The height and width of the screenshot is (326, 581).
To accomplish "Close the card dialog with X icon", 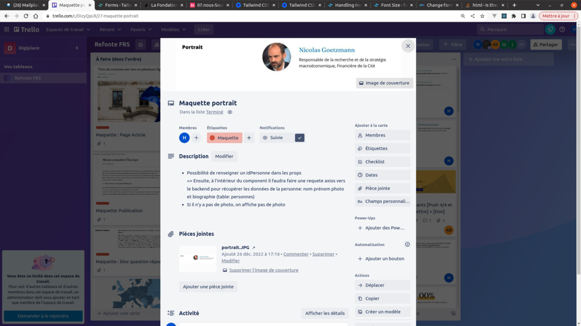I will (408, 46).
